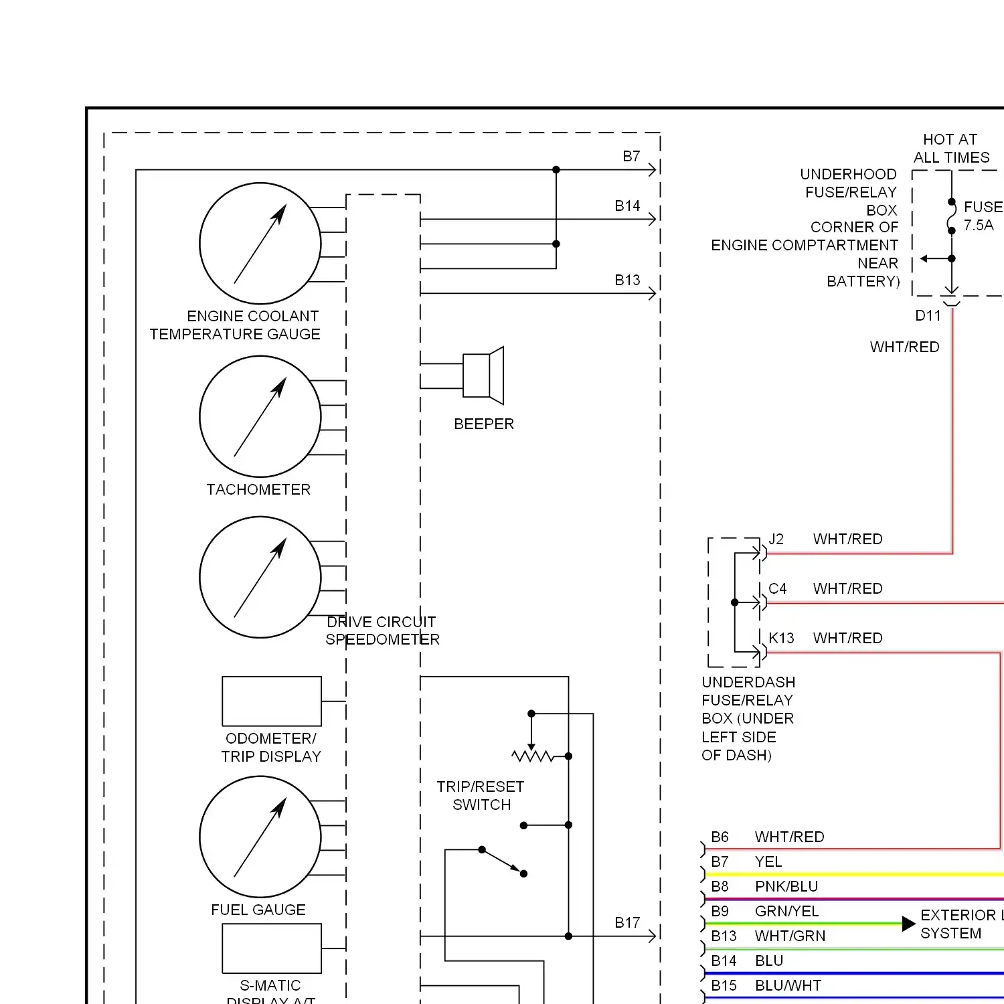The image size is (1004, 1004).
Task: Click the DRIVE CIRCUIT SPEEDOMETER label
Action: click(382, 631)
